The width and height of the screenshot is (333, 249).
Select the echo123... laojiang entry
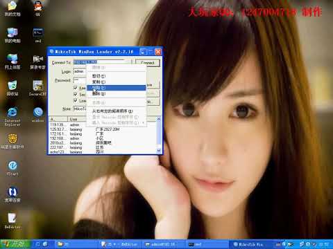tap(103, 152)
